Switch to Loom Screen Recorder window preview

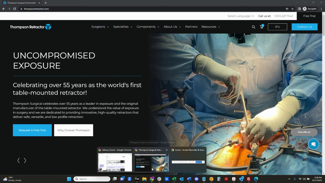pyautogui.click(x=188, y=160)
